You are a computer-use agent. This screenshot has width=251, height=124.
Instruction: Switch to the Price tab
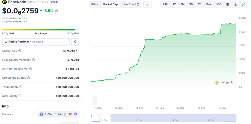tap(95, 4)
